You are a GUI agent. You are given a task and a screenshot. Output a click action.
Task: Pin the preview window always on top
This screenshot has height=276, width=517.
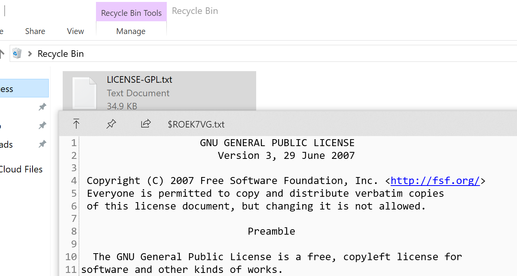click(x=111, y=124)
